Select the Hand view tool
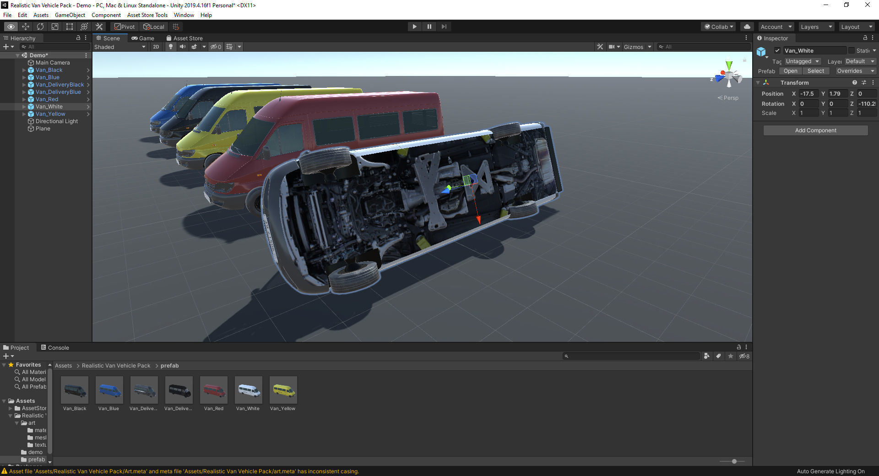The image size is (879, 476). [11, 27]
